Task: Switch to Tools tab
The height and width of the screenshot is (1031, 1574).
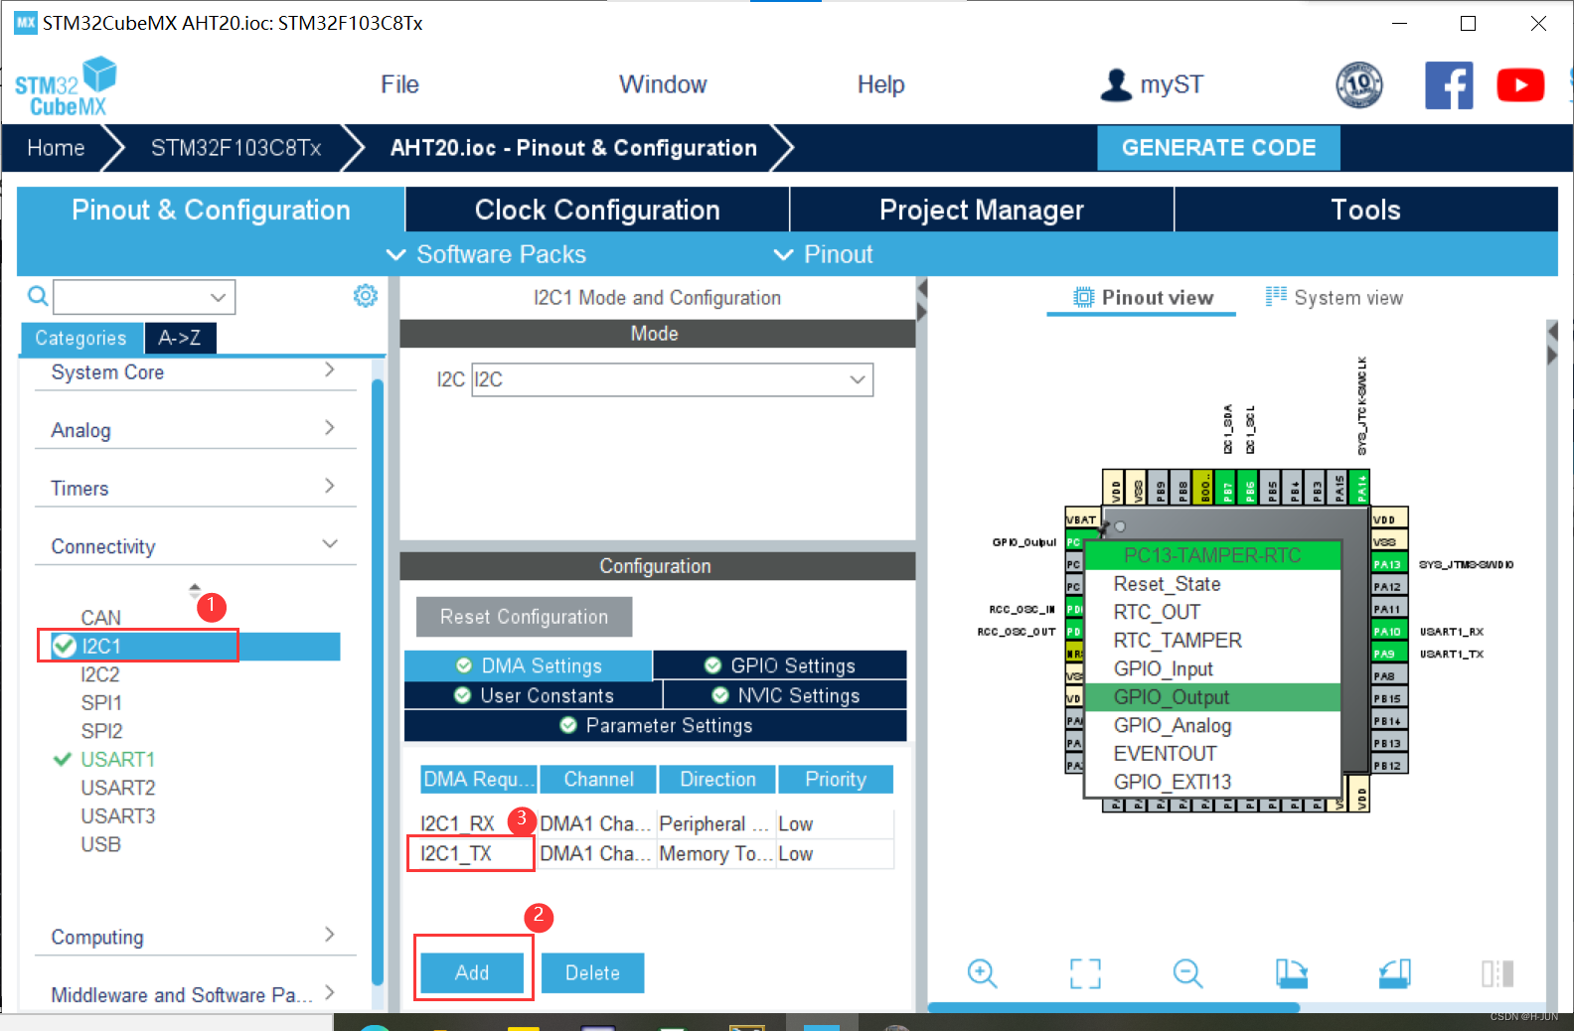Action: (1365, 210)
